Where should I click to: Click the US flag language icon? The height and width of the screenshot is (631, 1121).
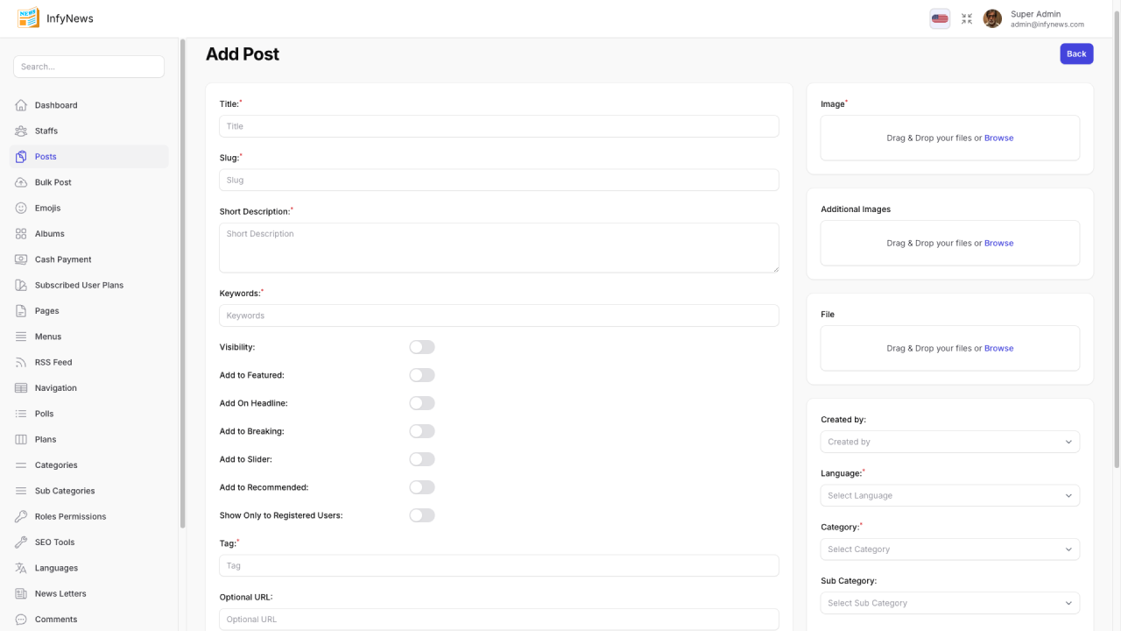coord(940,18)
